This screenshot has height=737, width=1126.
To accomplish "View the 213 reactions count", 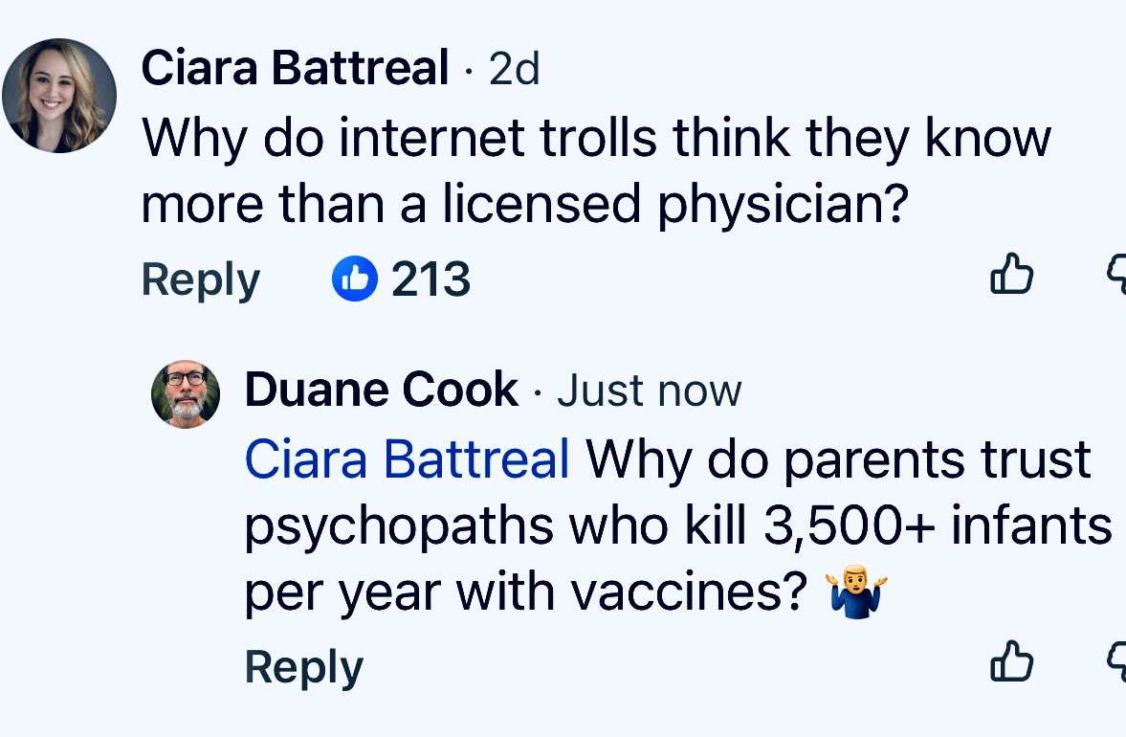I will 431,279.
